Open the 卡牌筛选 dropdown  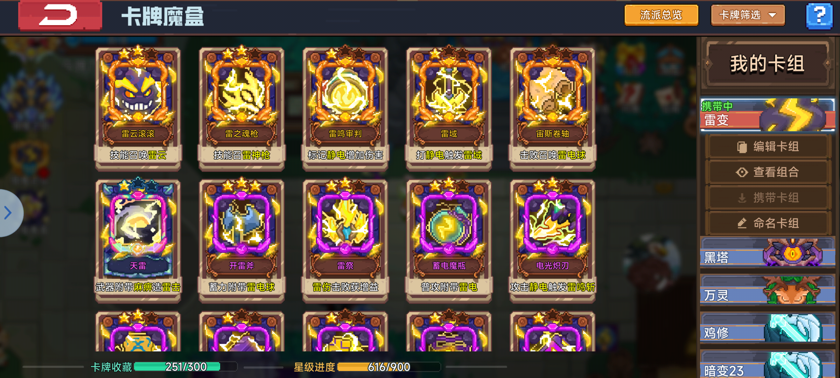[748, 15]
